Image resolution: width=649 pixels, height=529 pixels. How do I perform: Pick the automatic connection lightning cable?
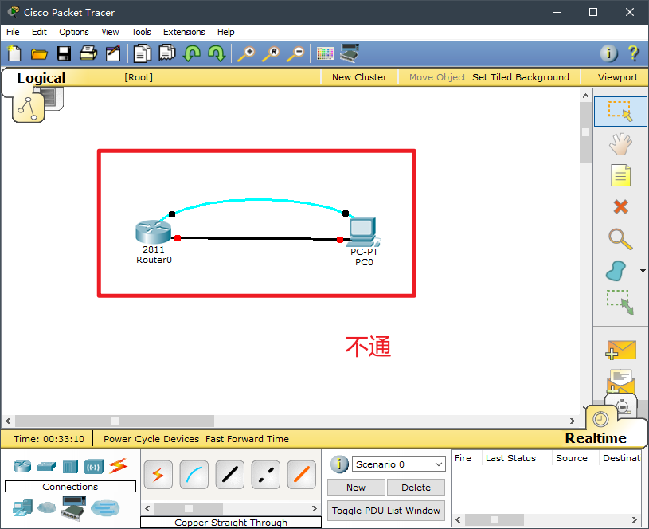coord(158,475)
